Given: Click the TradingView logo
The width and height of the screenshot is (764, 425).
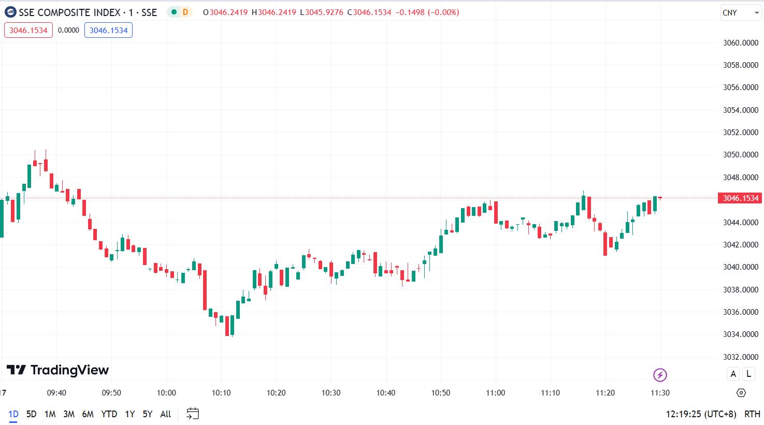Looking at the screenshot, I should 57,370.
